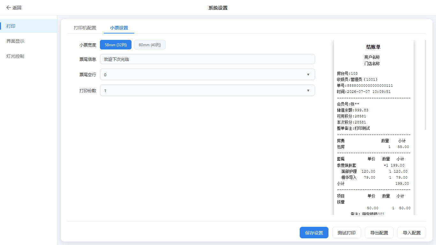Click the receipt preview scrollbar

tap(425, 85)
